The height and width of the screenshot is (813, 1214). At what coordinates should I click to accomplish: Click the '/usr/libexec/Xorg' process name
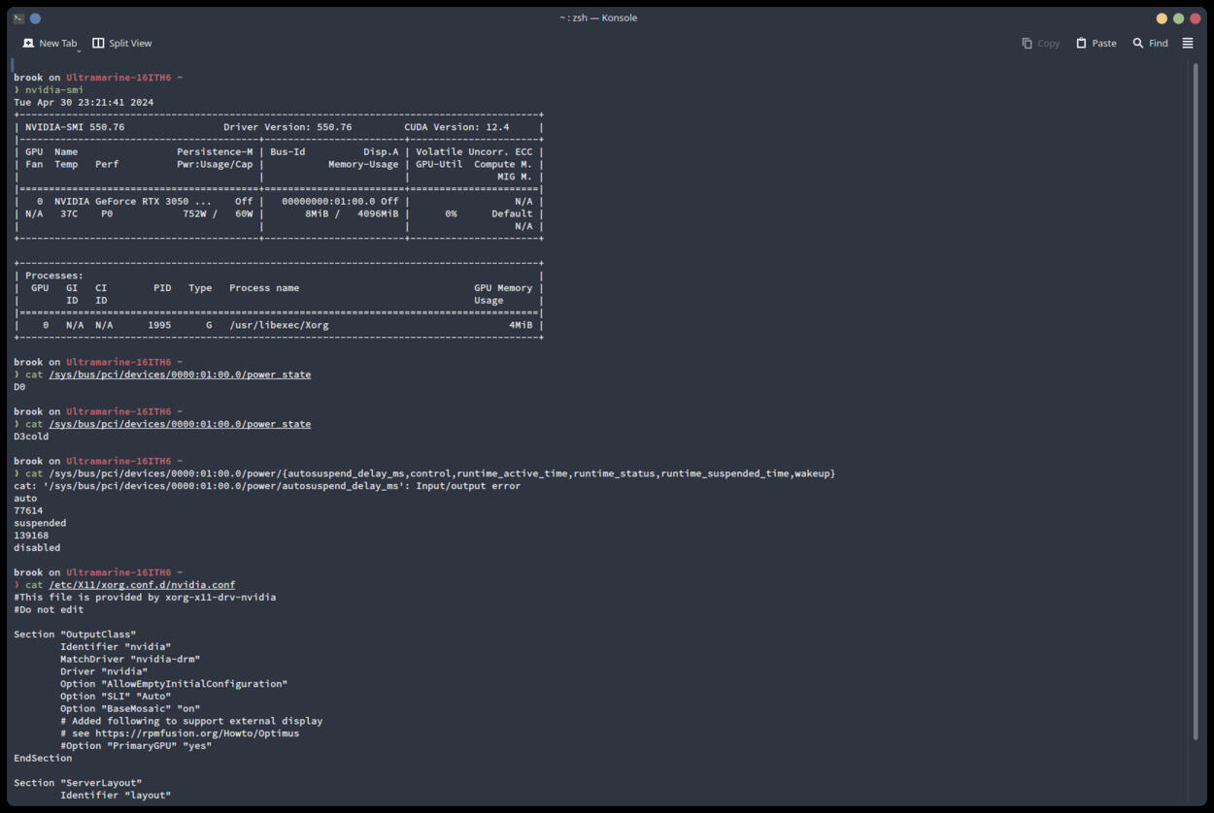click(279, 325)
